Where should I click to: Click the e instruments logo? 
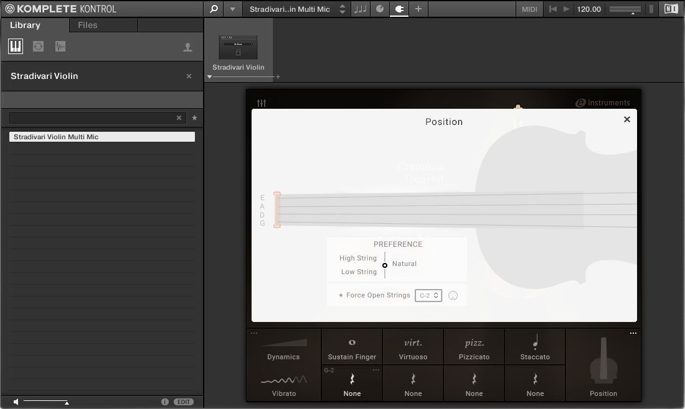click(x=603, y=103)
